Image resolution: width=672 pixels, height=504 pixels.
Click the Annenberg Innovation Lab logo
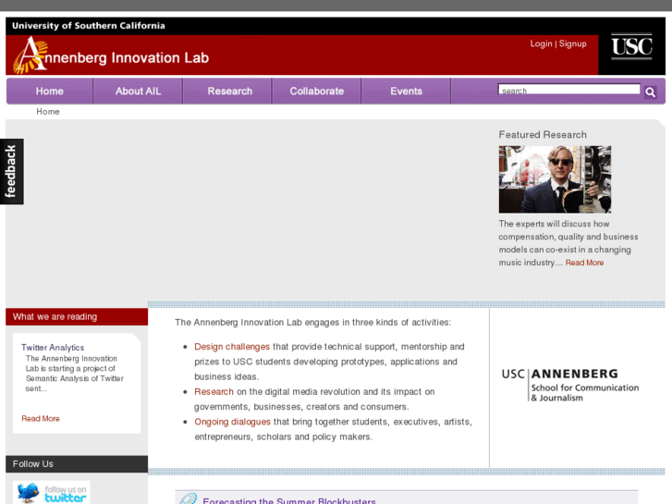(111, 55)
